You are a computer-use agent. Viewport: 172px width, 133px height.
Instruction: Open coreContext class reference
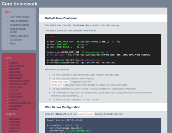[14, 72]
